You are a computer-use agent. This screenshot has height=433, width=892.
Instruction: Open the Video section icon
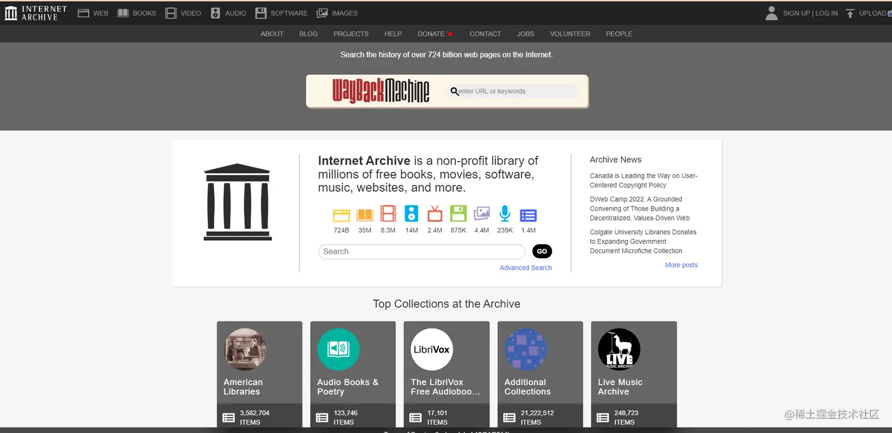170,13
